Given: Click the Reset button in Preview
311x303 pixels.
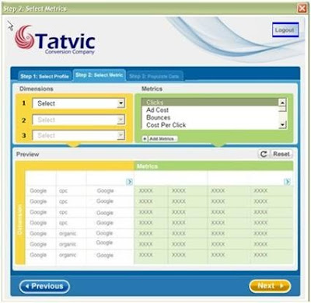Looking at the screenshot, I should (281, 154).
